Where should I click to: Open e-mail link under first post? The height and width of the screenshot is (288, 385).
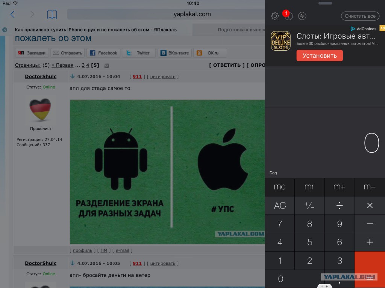pyautogui.click(x=122, y=250)
